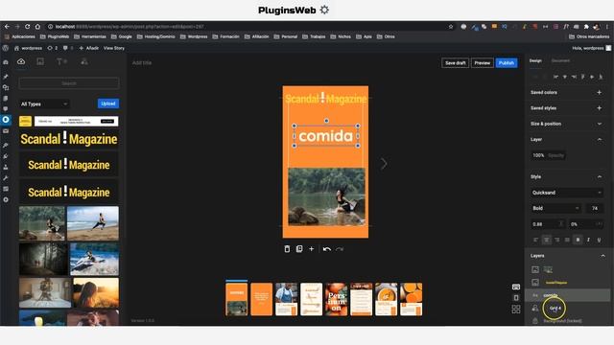
Task: Publish the story
Action: 507,63
